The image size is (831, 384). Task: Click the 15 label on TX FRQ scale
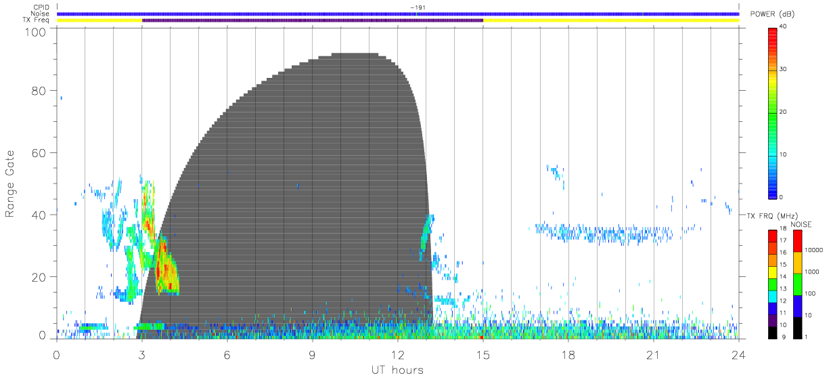(x=782, y=265)
